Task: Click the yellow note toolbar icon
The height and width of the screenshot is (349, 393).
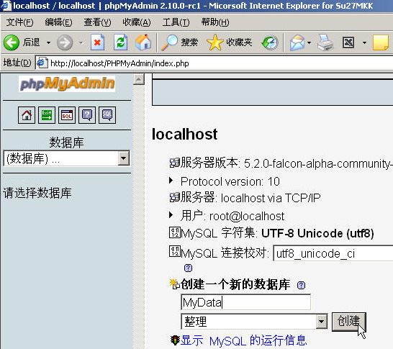Action: [x=381, y=42]
